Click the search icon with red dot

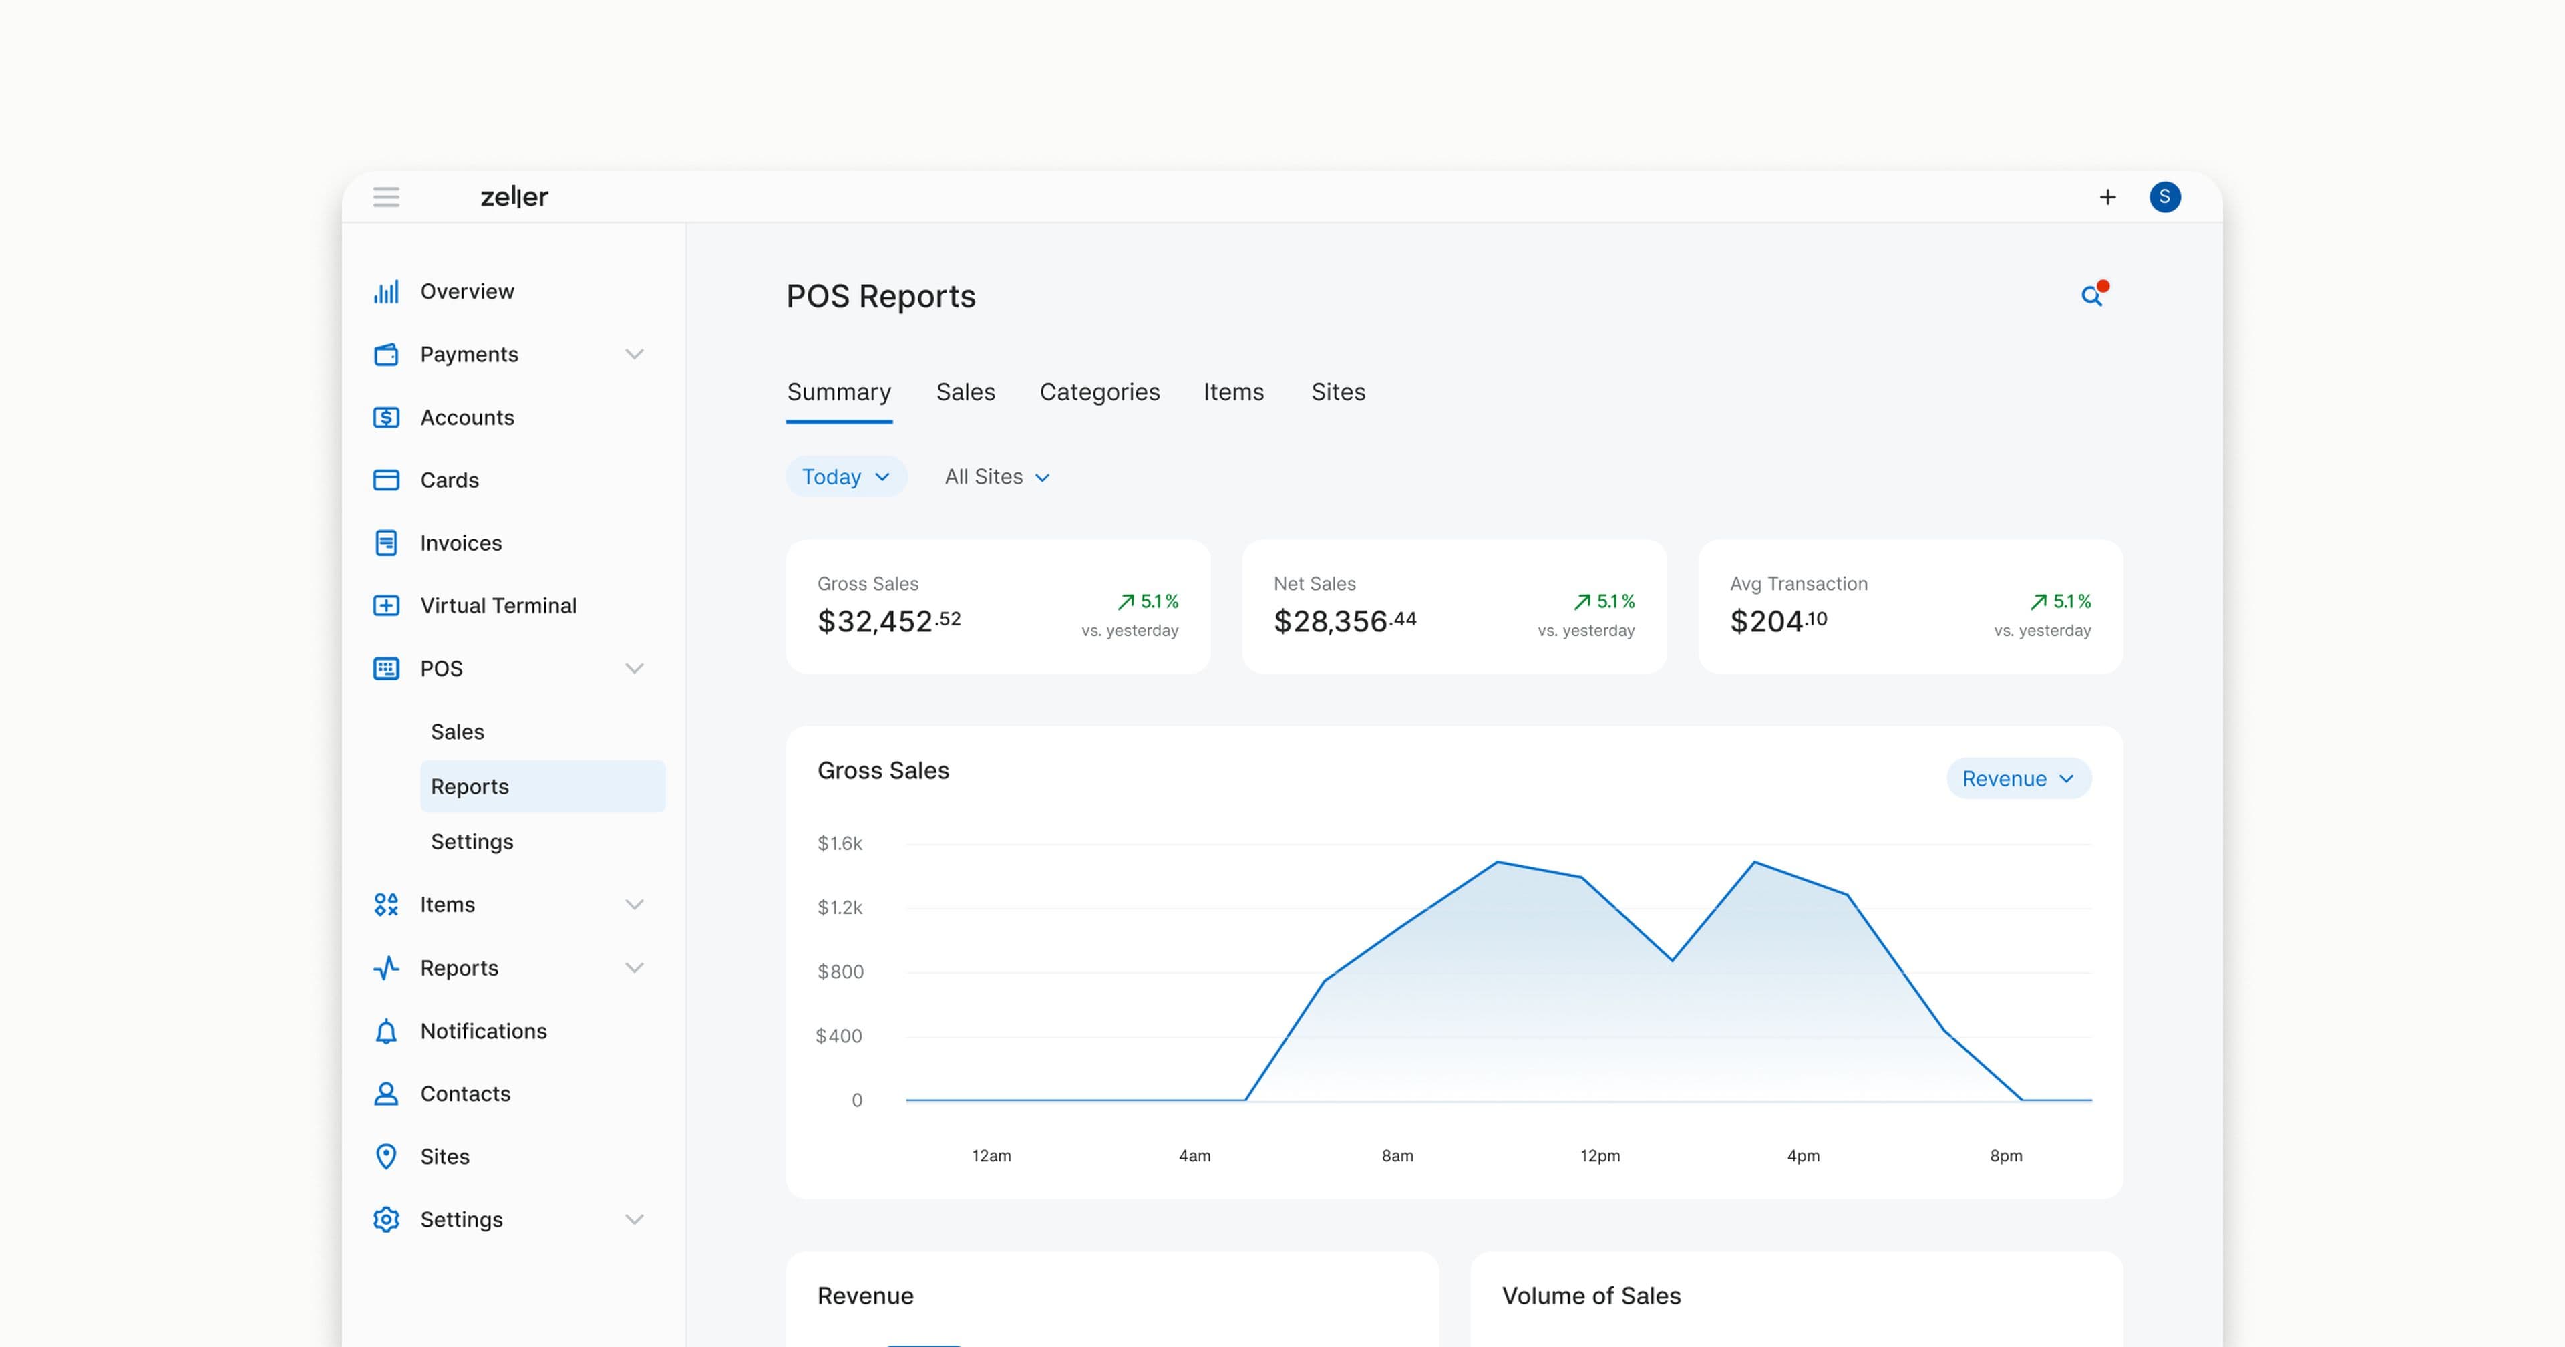click(x=2093, y=295)
